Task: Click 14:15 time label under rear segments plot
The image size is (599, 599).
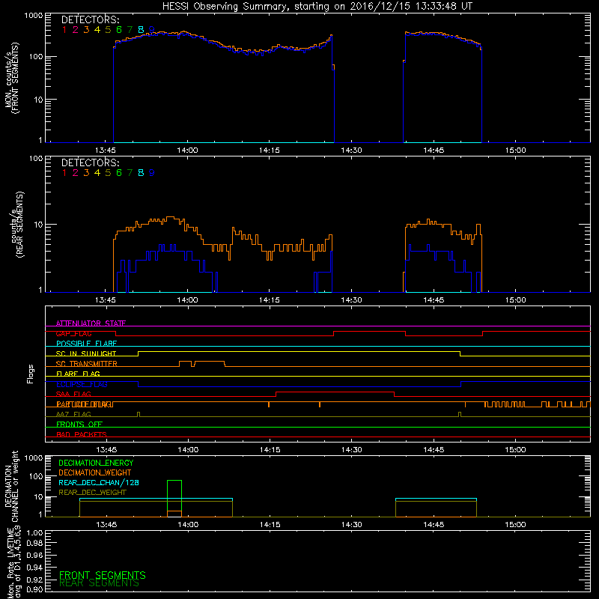Action: pos(270,300)
